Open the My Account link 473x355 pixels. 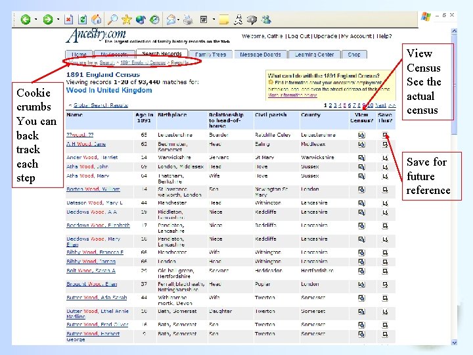coord(356,36)
